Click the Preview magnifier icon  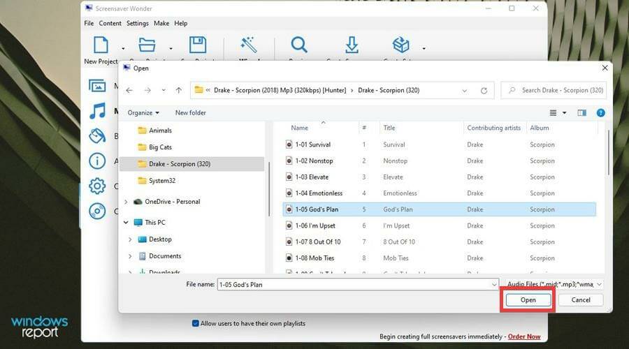(x=299, y=45)
